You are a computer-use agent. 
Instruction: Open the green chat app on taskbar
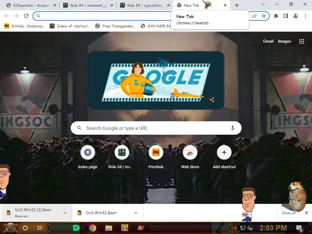76,228
